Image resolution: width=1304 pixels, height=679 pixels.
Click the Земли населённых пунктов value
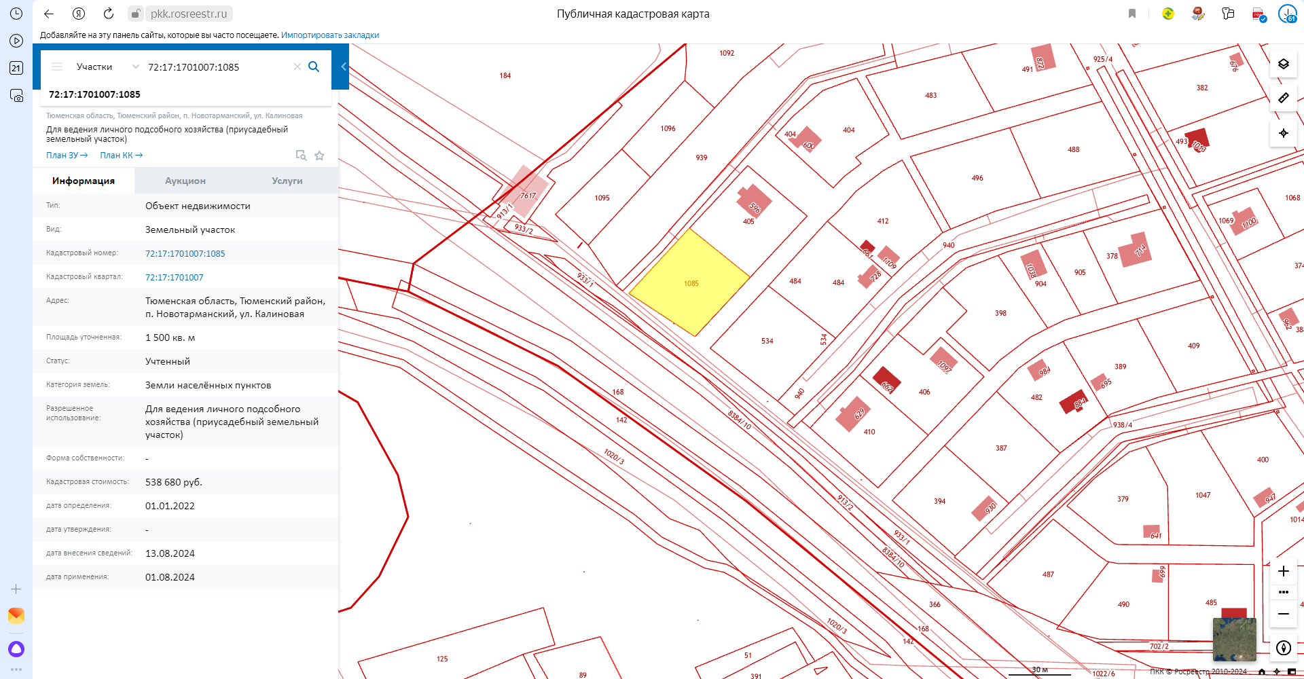[x=208, y=385]
